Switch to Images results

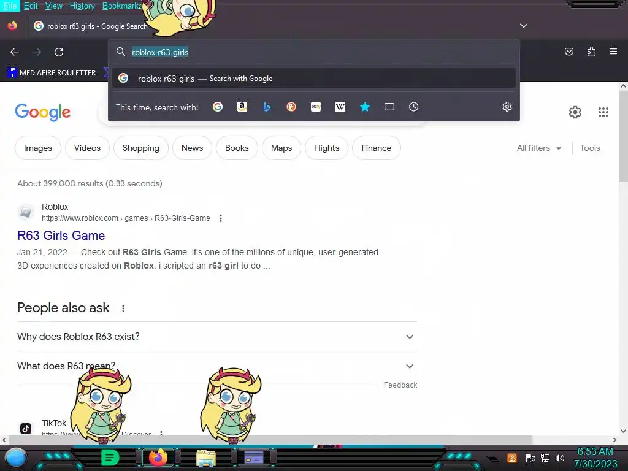coord(38,148)
